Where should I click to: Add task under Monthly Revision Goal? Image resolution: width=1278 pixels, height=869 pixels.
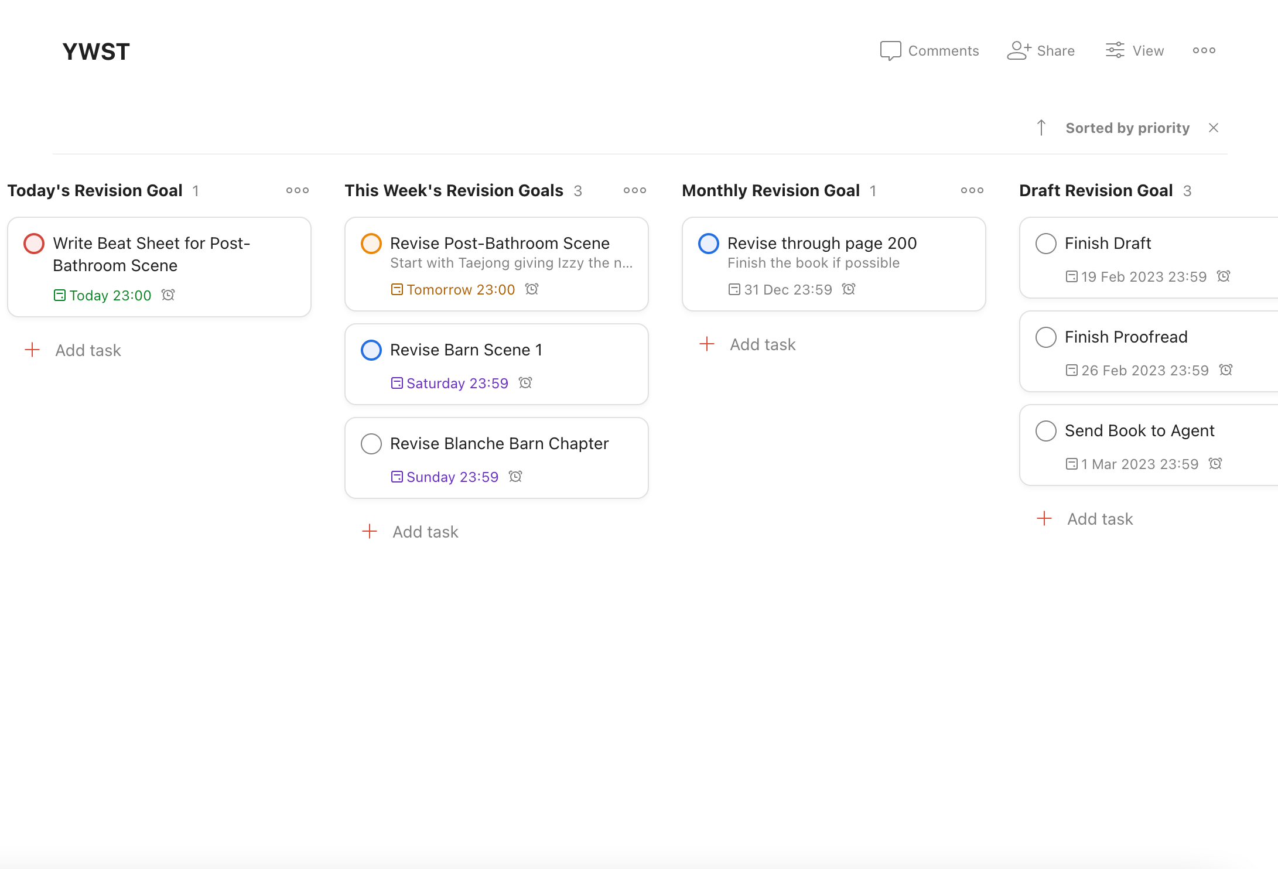click(x=763, y=344)
